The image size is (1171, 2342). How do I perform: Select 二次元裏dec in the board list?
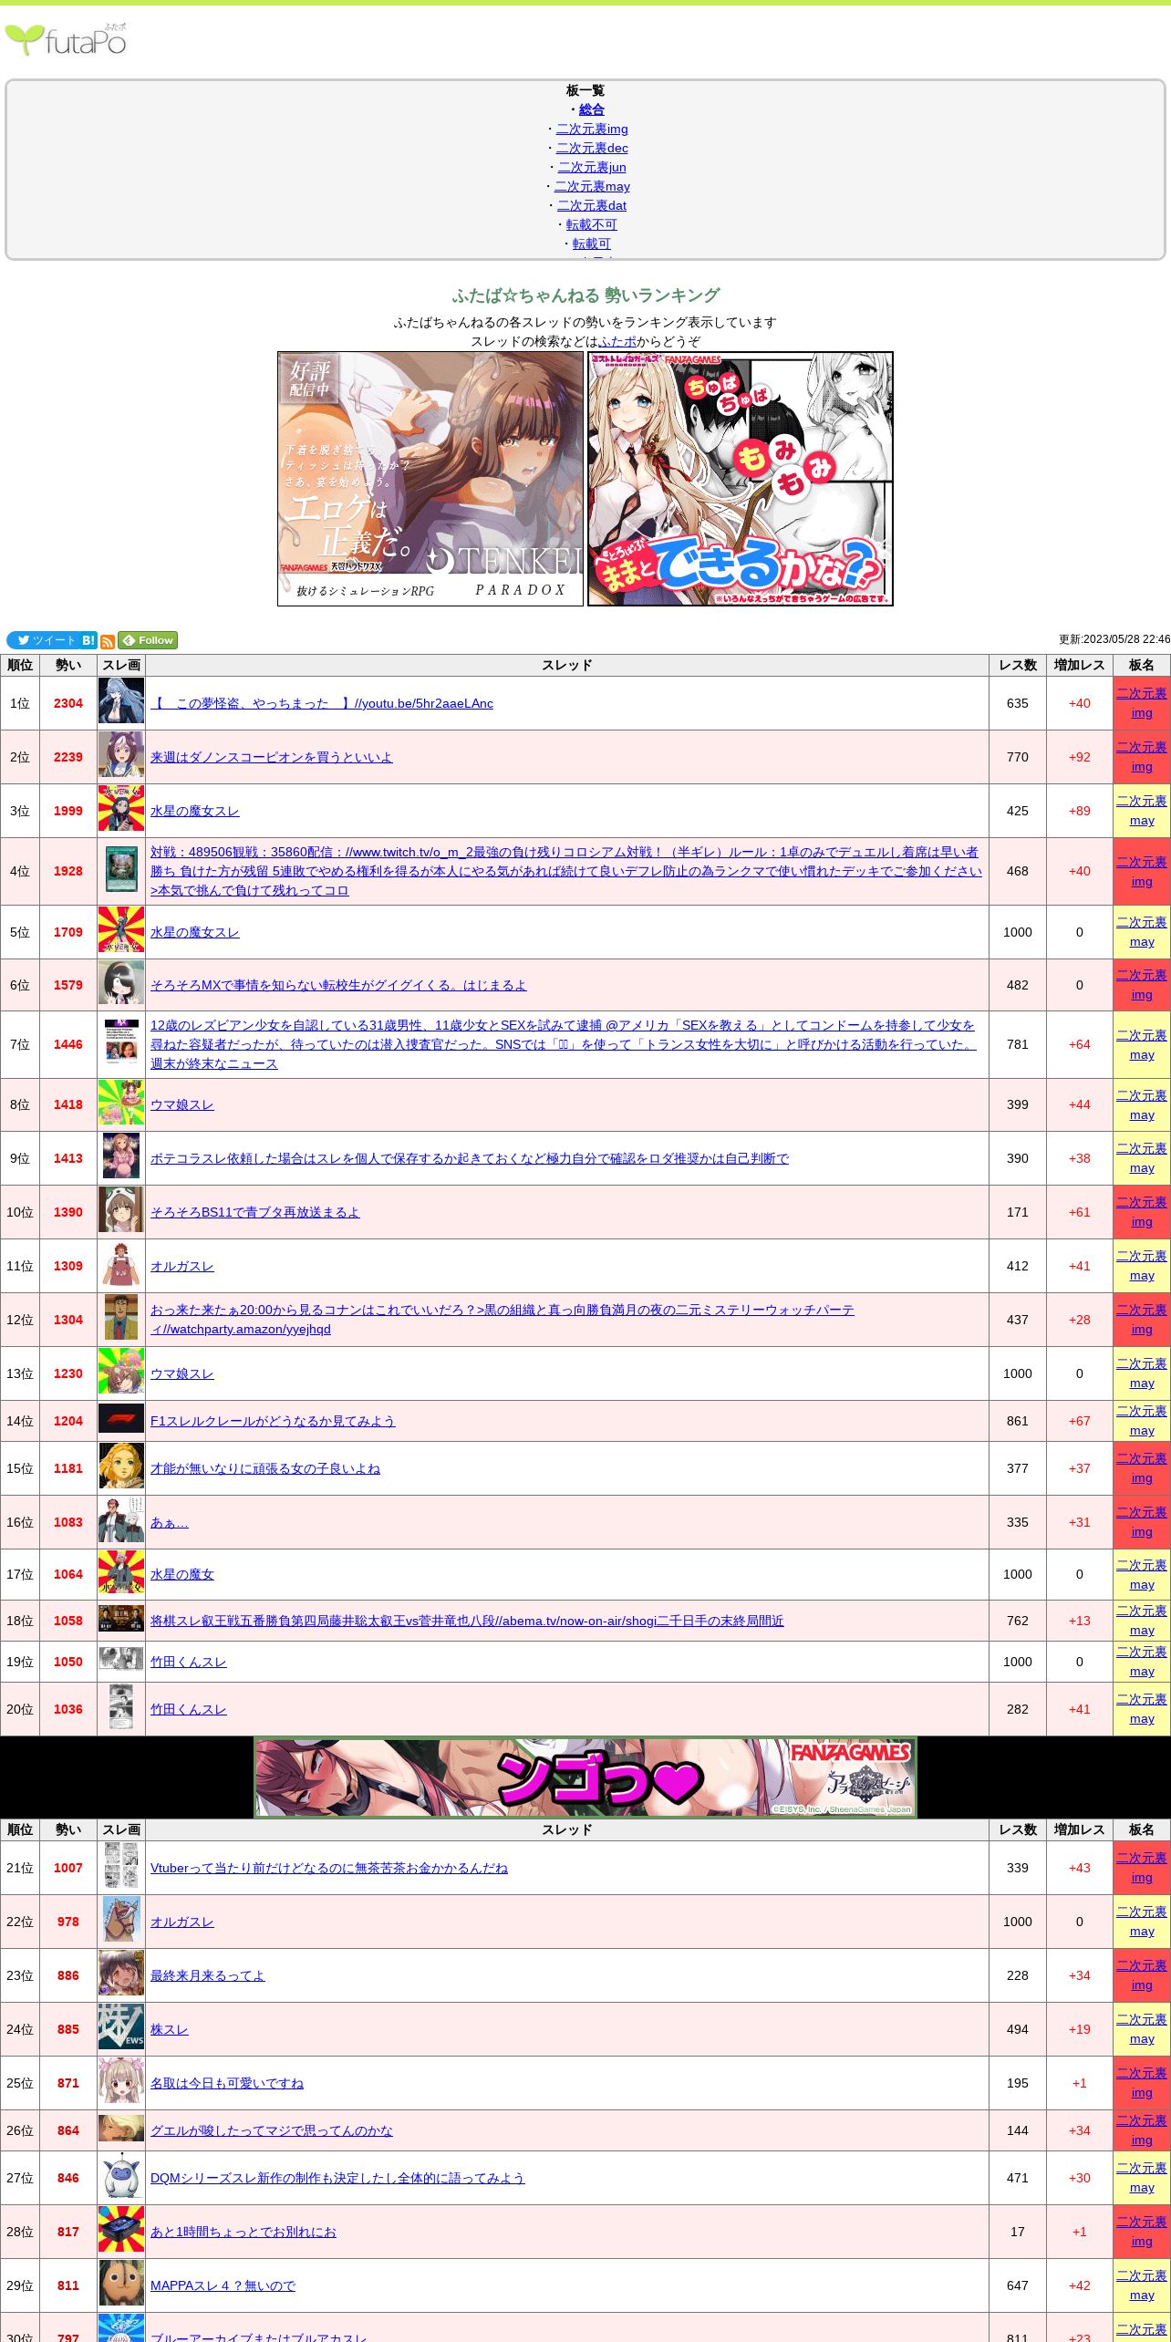[592, 148]
